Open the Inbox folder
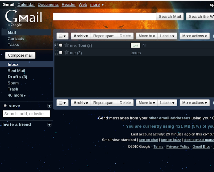 coord(13,64)
